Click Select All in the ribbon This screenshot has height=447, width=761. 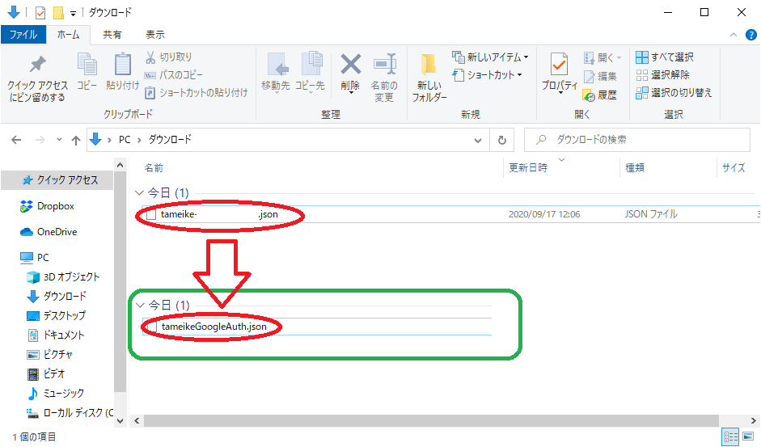(x=664, y=57)
